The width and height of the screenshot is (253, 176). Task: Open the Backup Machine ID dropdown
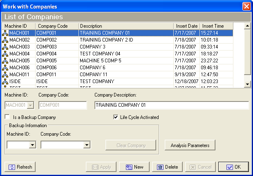pyautogui.click(x=32, y=145)
